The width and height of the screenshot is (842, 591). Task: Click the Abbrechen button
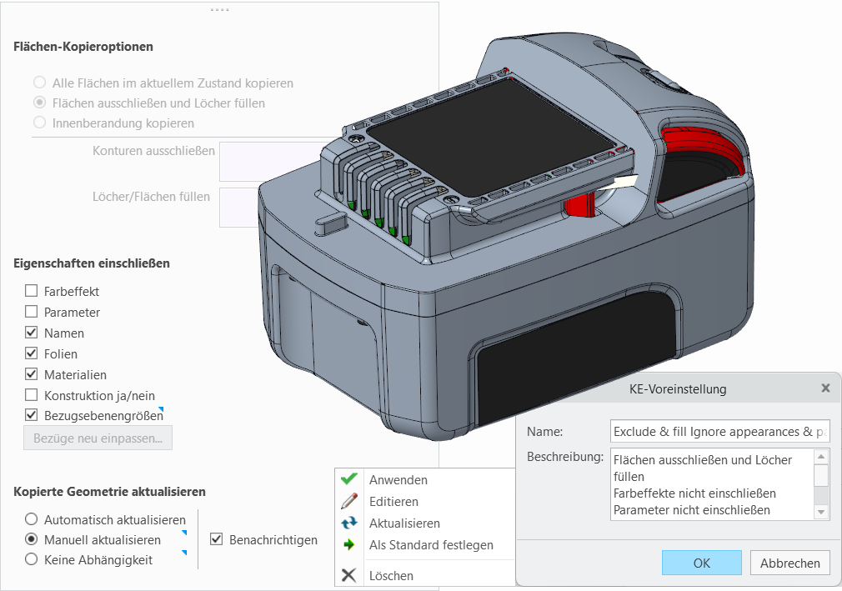pyautogui.click(x=790, y=563)
